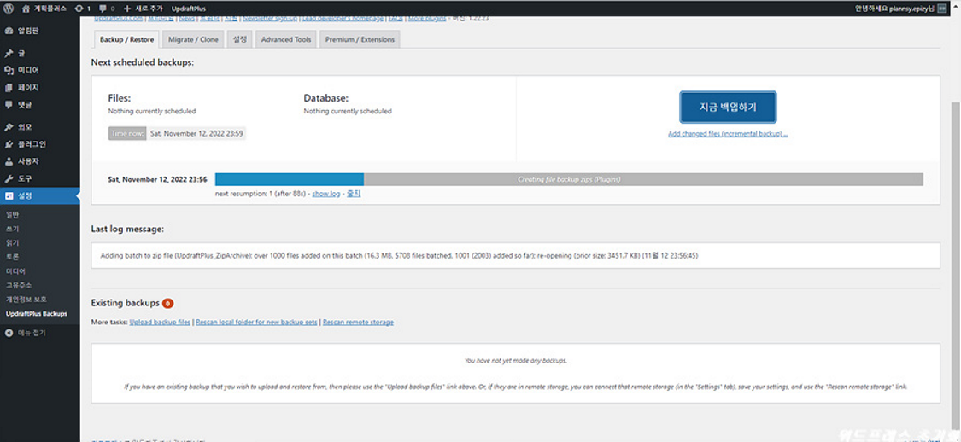Image resolution: width=961 pixels, height=442 pixels.
Task: Click the 'Sat, November 12, 2022 23:56' backup timestamp
Action: click(157, 180)
